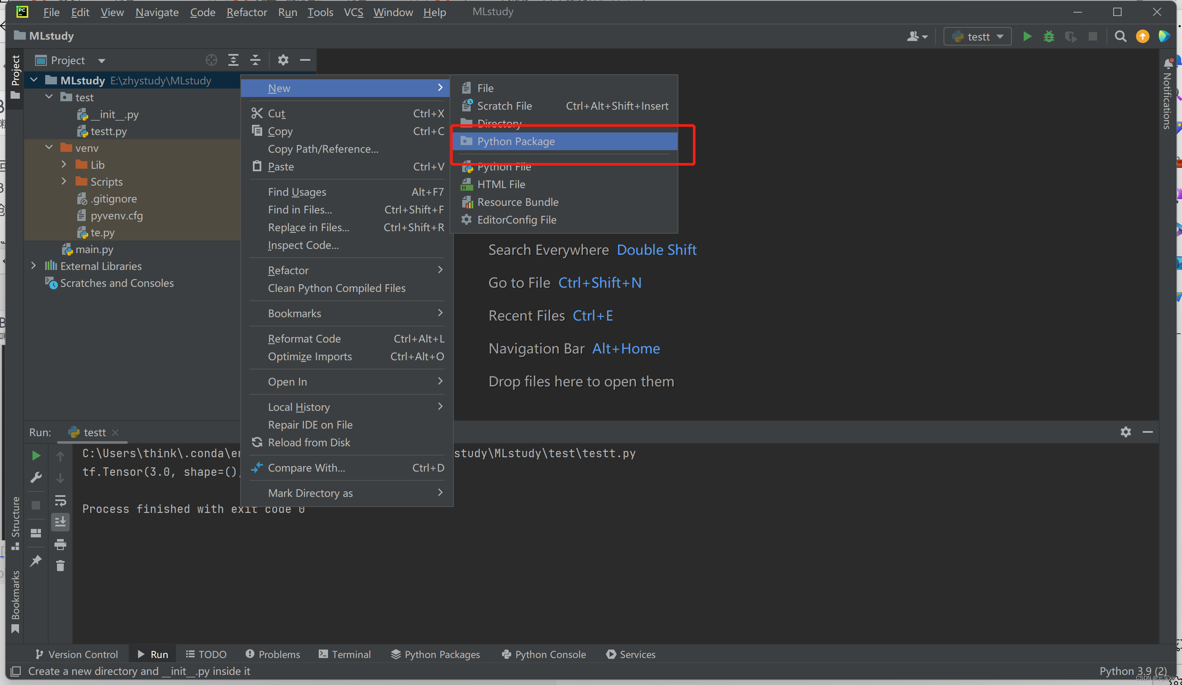1182x685 pixels.
Task: Open Project panel settings gear
Action: (283, 60)
